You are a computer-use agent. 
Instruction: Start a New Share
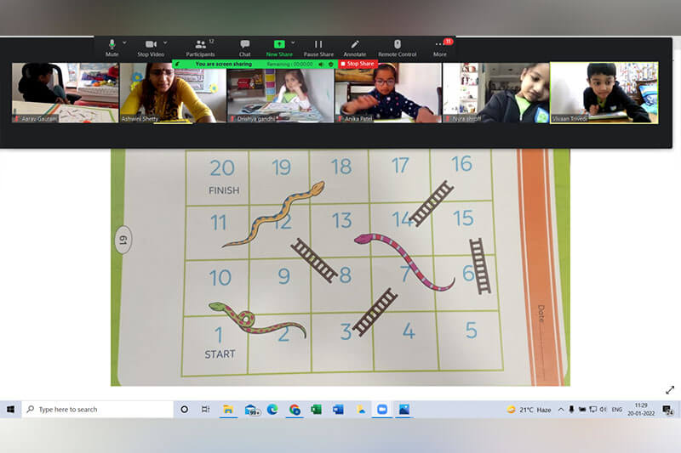pos(279,48)
